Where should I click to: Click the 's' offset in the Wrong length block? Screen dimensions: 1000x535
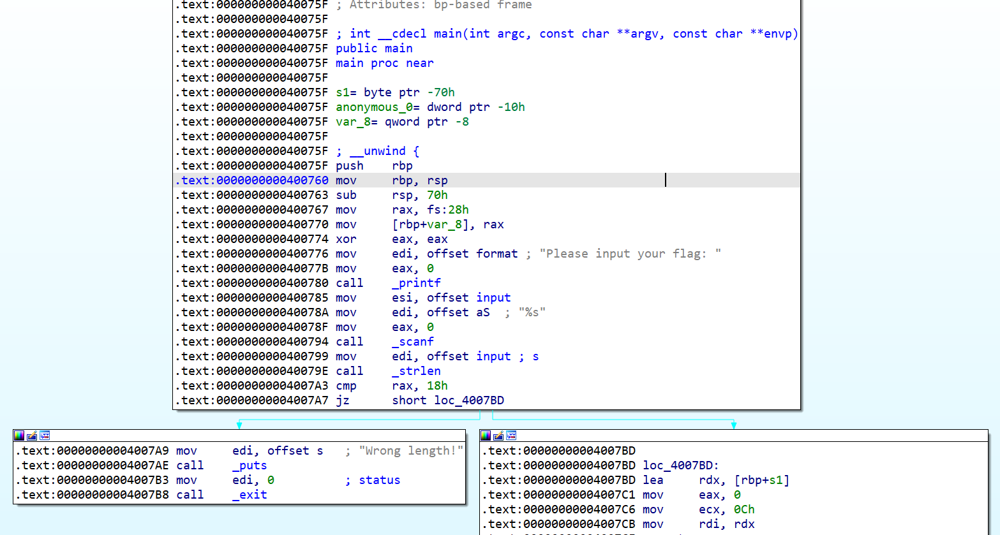point(320,451)
